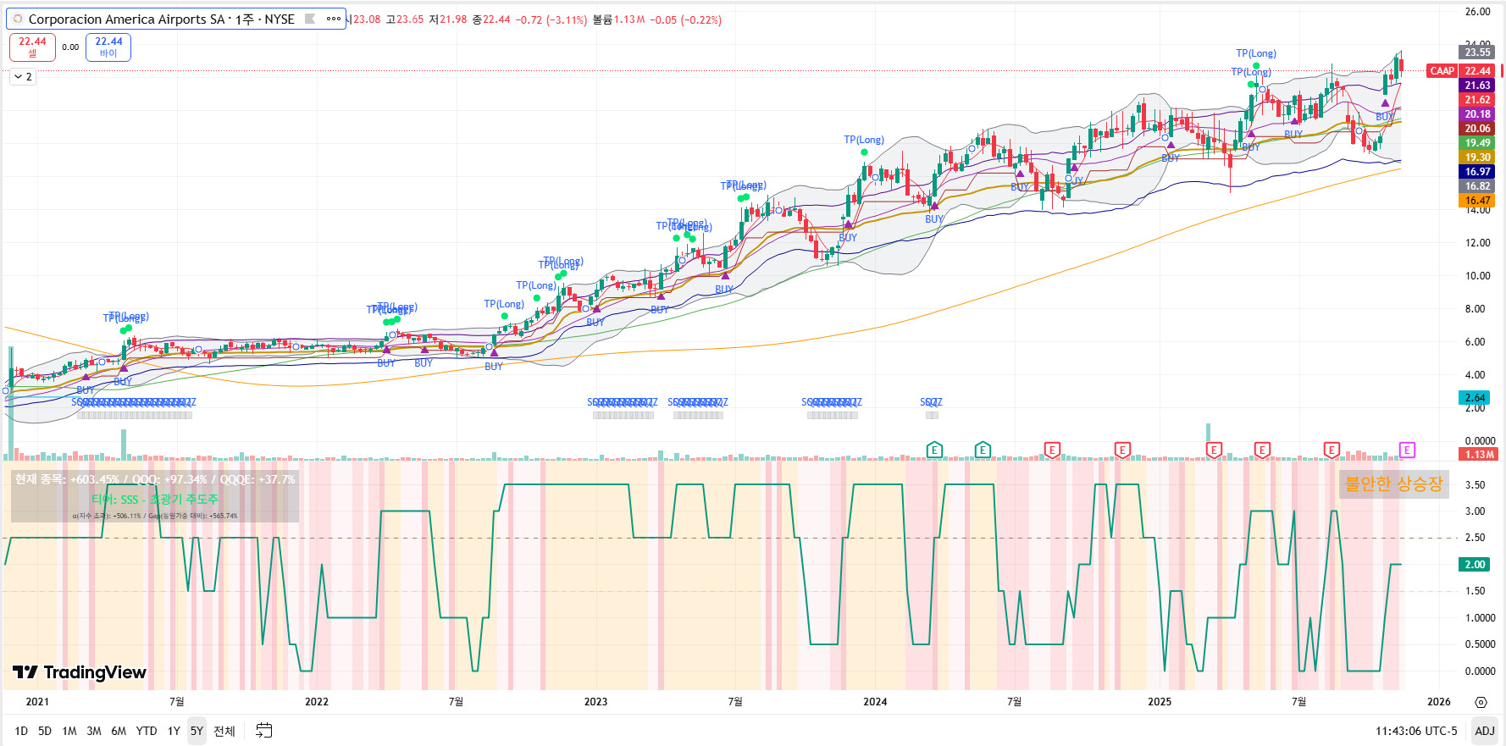This screenshot has width=1506, height=746.
Task: Click the 20.06 dark red axis label
Action: [1477, 129]
